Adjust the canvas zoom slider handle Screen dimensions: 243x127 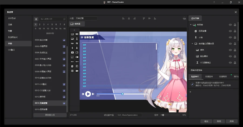click(x=163, y=115)
